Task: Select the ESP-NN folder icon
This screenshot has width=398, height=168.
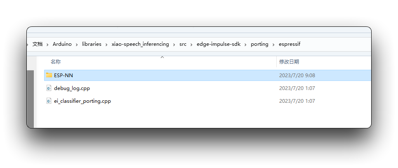Action: click(x=49, y=75)
